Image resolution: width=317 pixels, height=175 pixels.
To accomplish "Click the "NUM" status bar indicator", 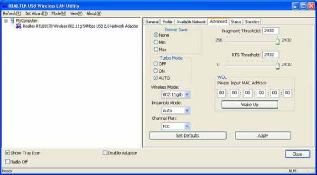I will tap(292, 171).
